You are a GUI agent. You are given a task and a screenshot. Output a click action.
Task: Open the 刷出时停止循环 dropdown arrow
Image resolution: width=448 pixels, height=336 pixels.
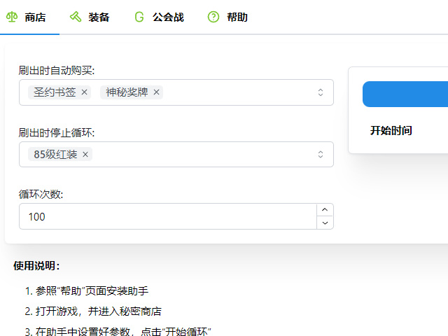(x=321, y=155)
